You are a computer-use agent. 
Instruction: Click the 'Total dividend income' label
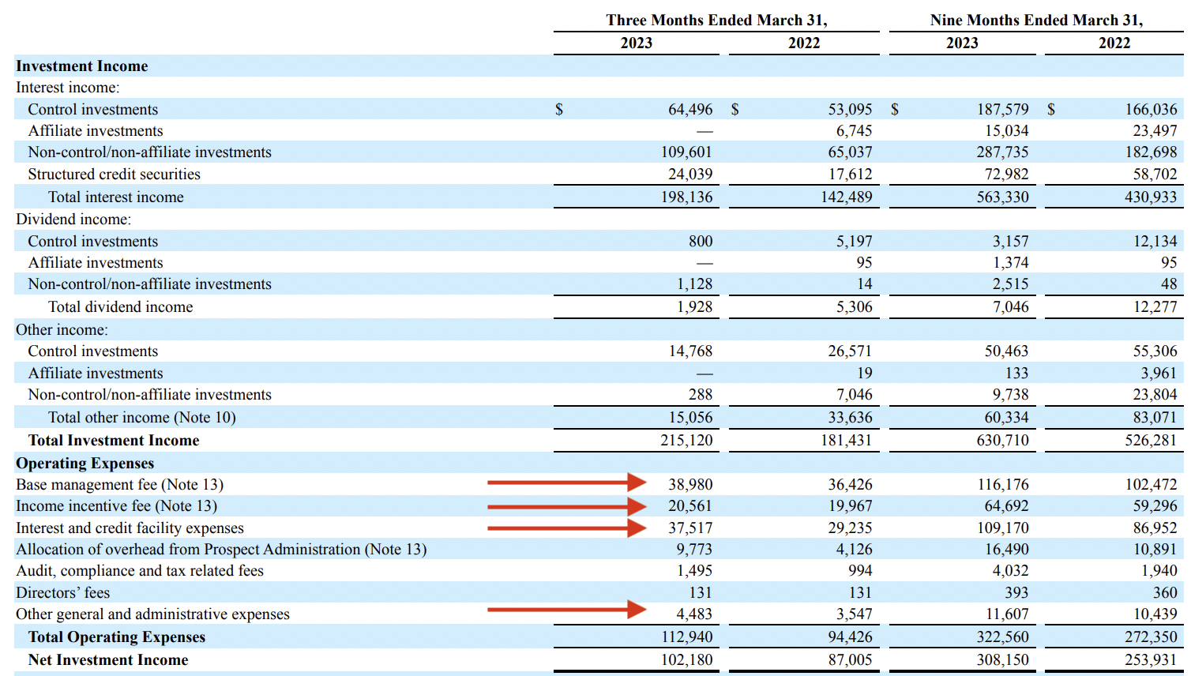coord(120,307)
